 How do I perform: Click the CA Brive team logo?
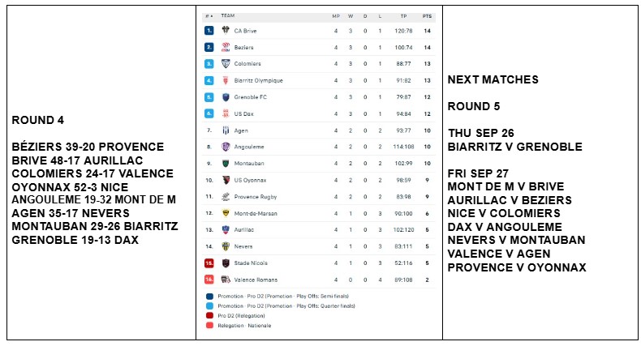(x=226, y=31)
